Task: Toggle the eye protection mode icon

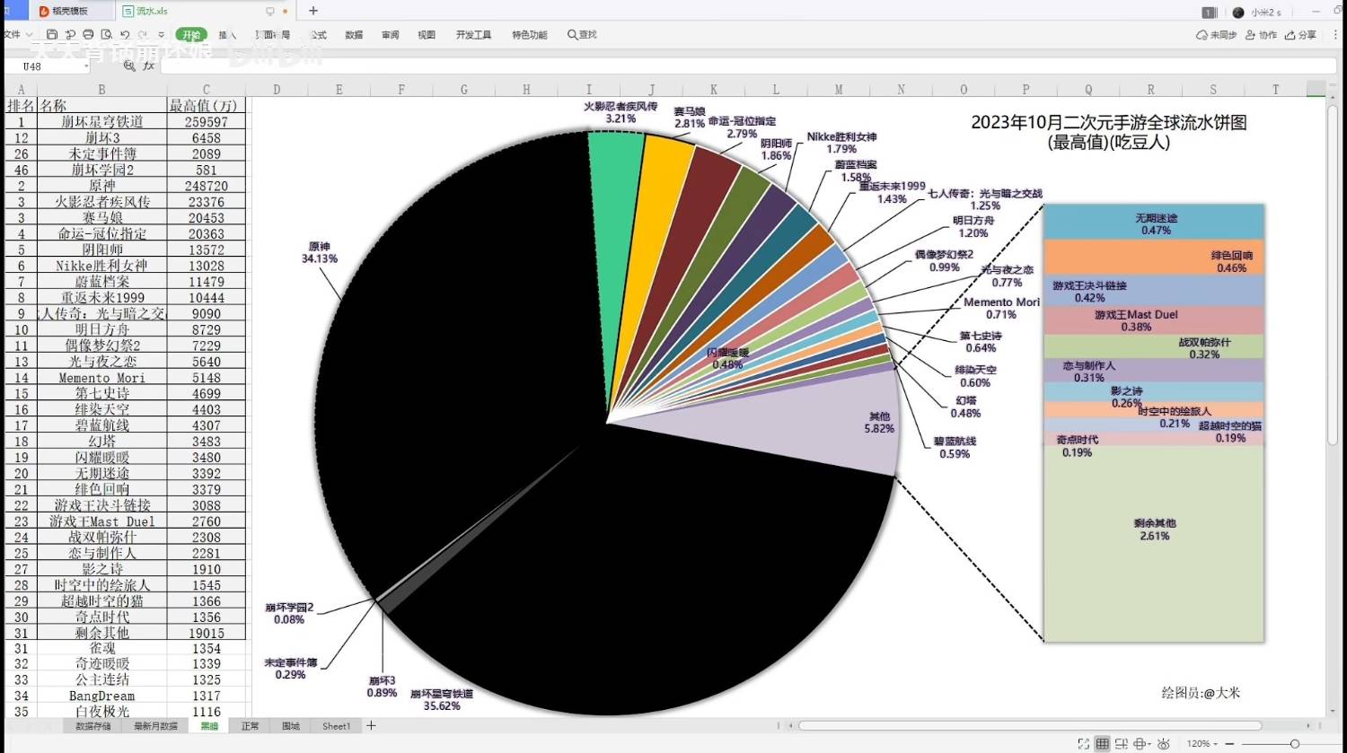Action: [x=1164, y=744]
